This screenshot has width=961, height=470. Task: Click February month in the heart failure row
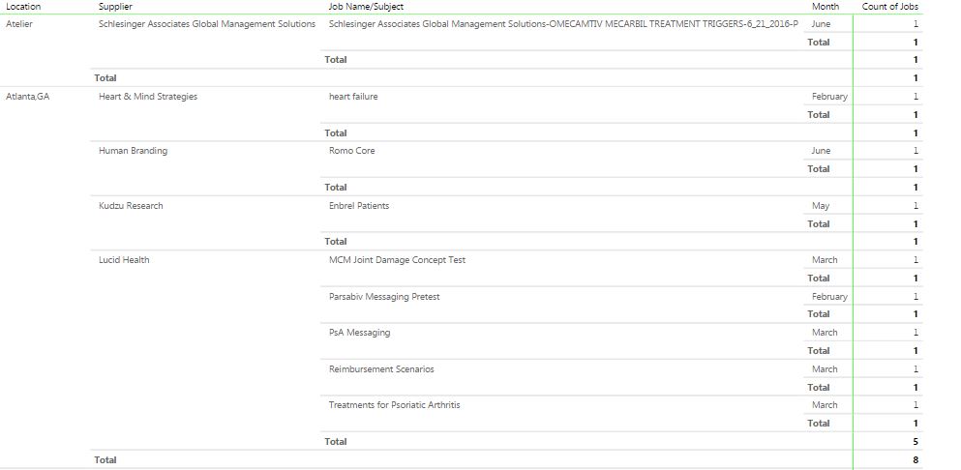(829, 96)
